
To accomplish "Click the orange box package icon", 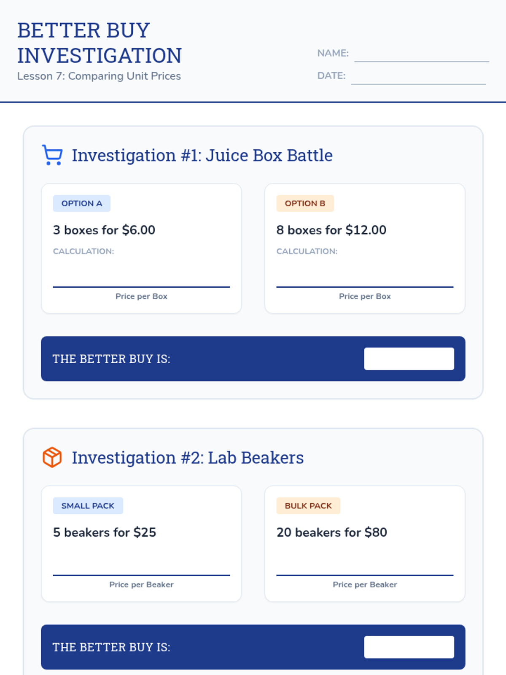I will pos(52,457).
